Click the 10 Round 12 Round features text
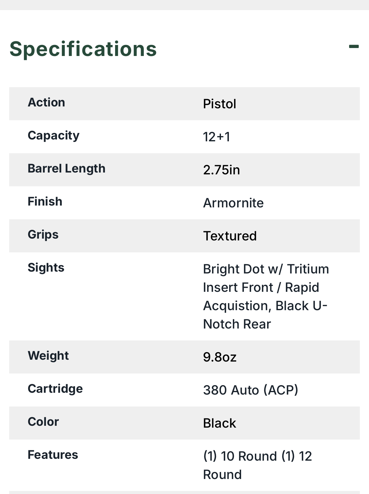Image resolution: width=369 pixels, height=494 pixels. (257, 465)
